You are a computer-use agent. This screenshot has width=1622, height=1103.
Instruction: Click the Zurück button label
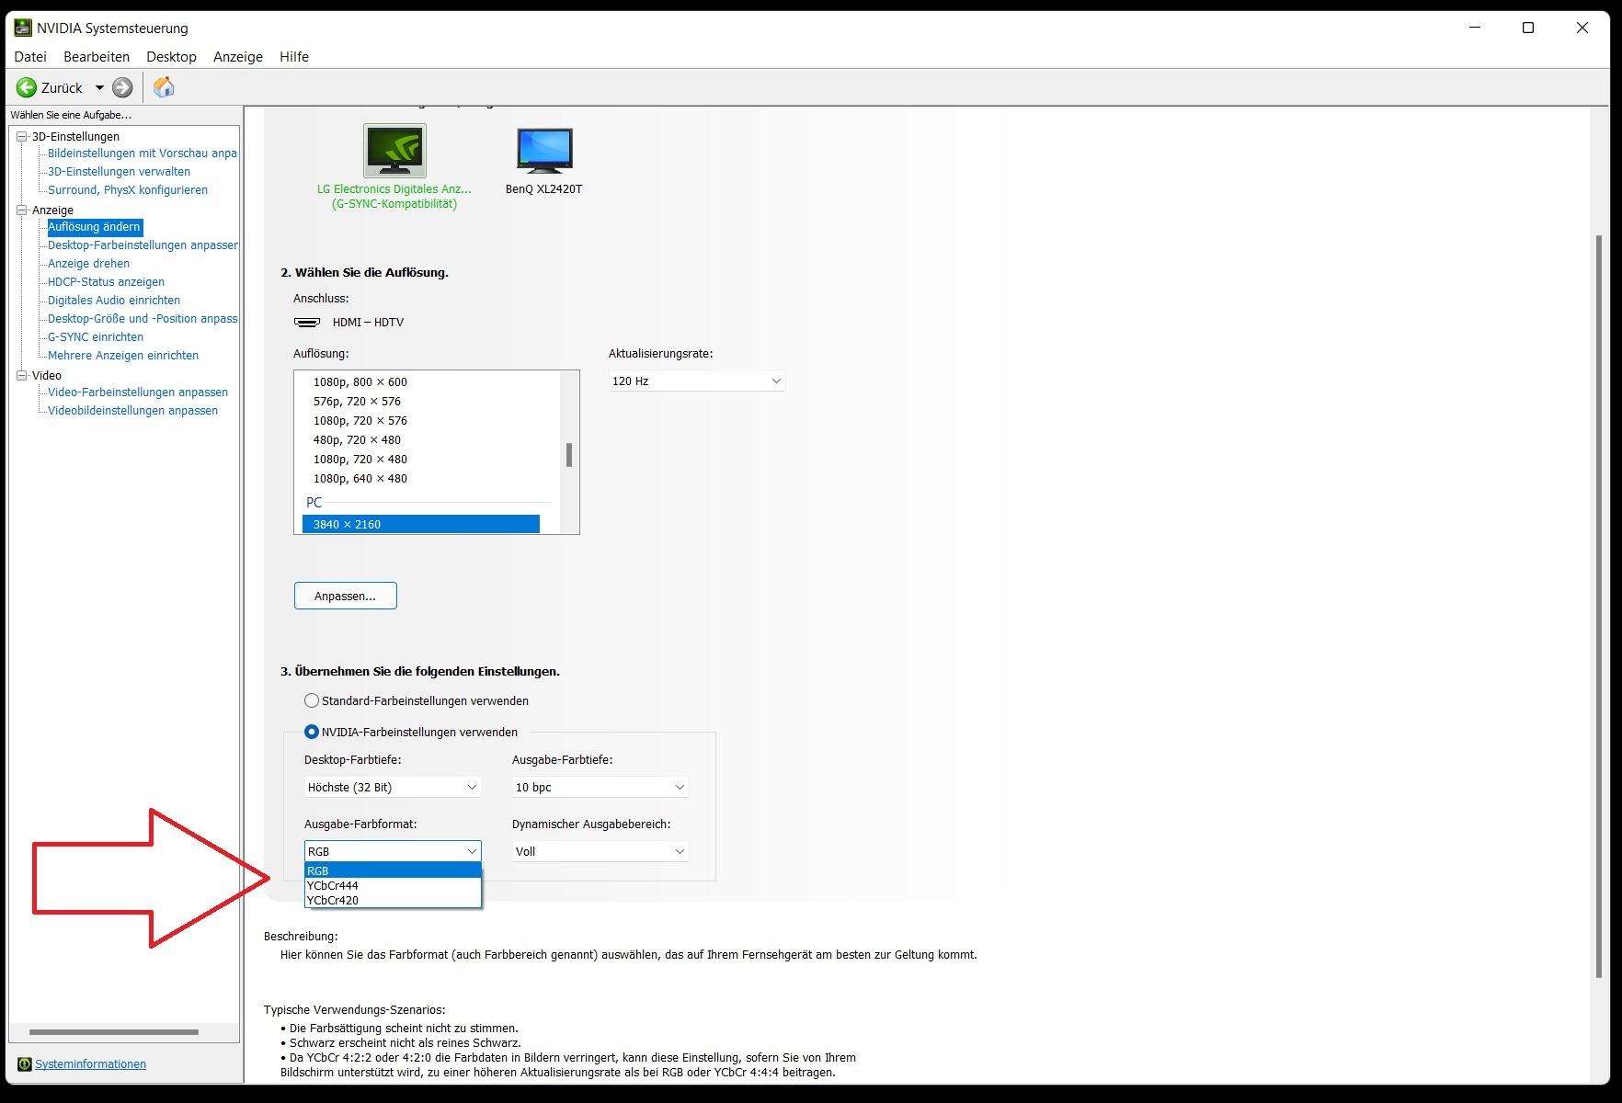click(x=62, y=88)
